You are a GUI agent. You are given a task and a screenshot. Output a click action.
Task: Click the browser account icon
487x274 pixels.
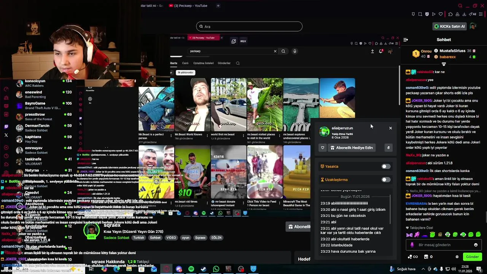(x=457, y=14)
